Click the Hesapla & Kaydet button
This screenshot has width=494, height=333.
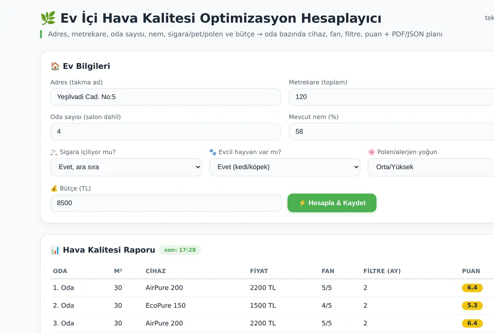pyautogui.click(x=332, y=203)
